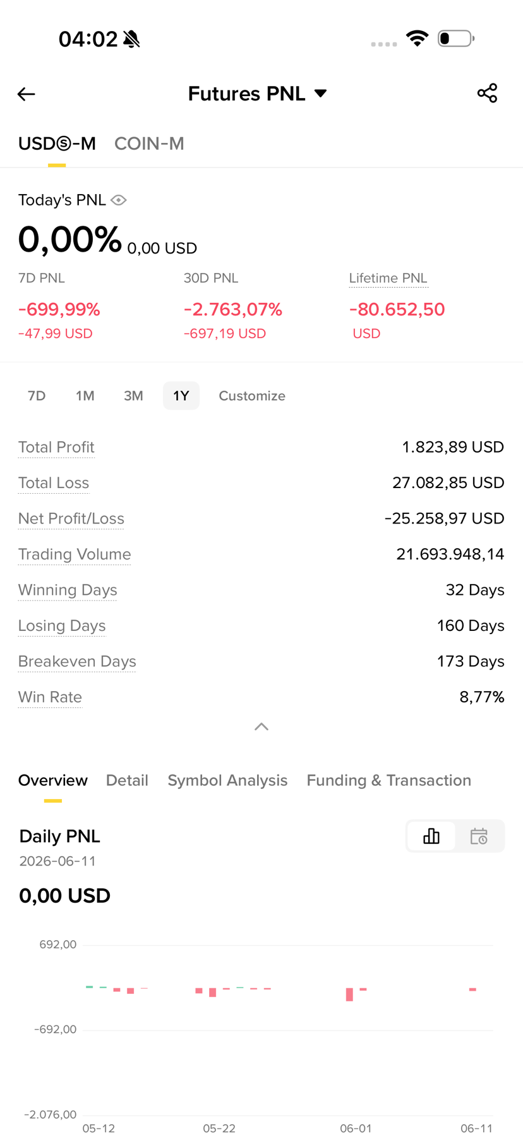Tap the Win Rate label
Screen dimensions: 523x1138
(x=50, y=697)
